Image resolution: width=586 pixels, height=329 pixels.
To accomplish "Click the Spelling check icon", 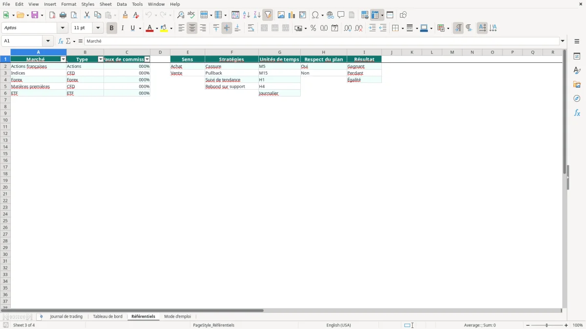I will pyautogui.click(x=191, y=15).
